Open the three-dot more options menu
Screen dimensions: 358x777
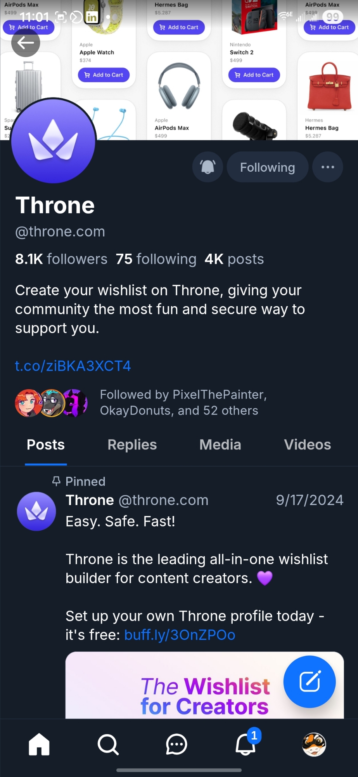327,167
